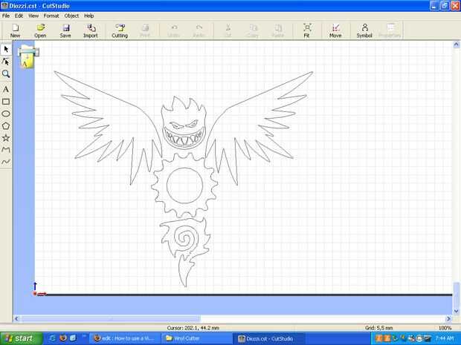Choose the freehand curve tool
This screenshot has width=461, height=345.
coord(6,162)
